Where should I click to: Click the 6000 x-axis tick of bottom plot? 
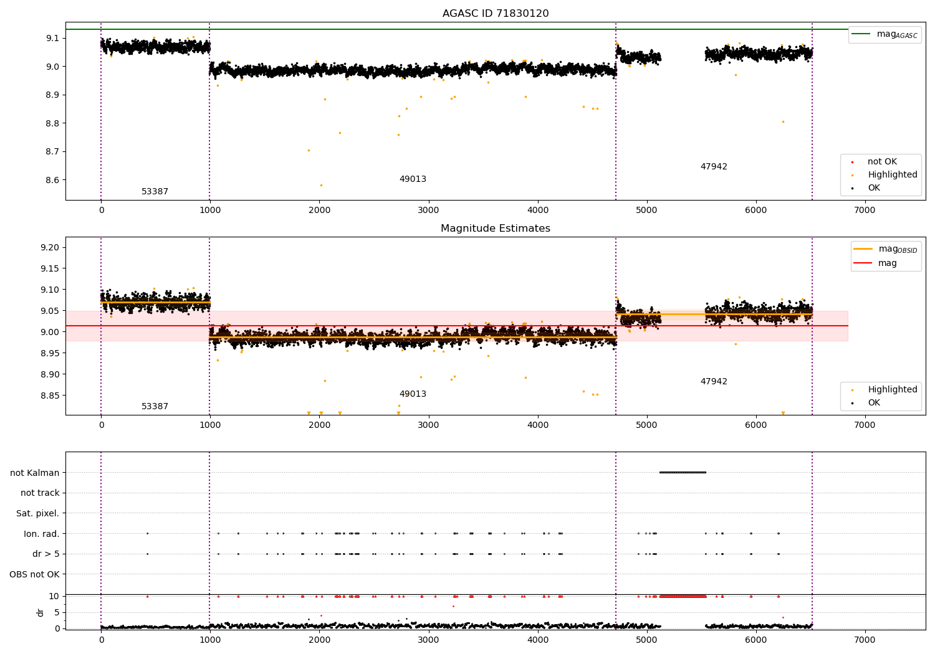click(756, 640)
